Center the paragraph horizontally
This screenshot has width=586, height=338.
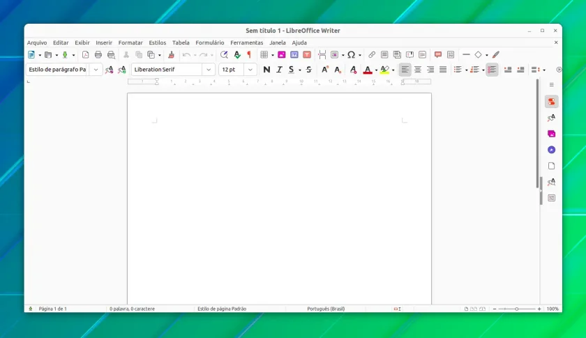pyautogui.click(x=418, y=70)
